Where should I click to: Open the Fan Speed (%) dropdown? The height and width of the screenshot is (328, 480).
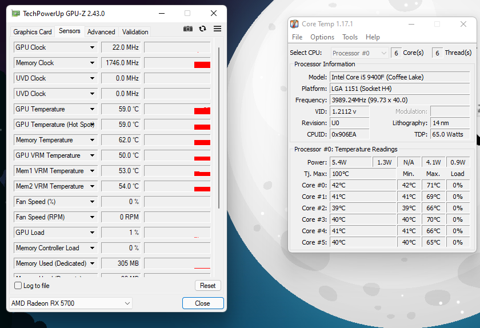point(92,202)
